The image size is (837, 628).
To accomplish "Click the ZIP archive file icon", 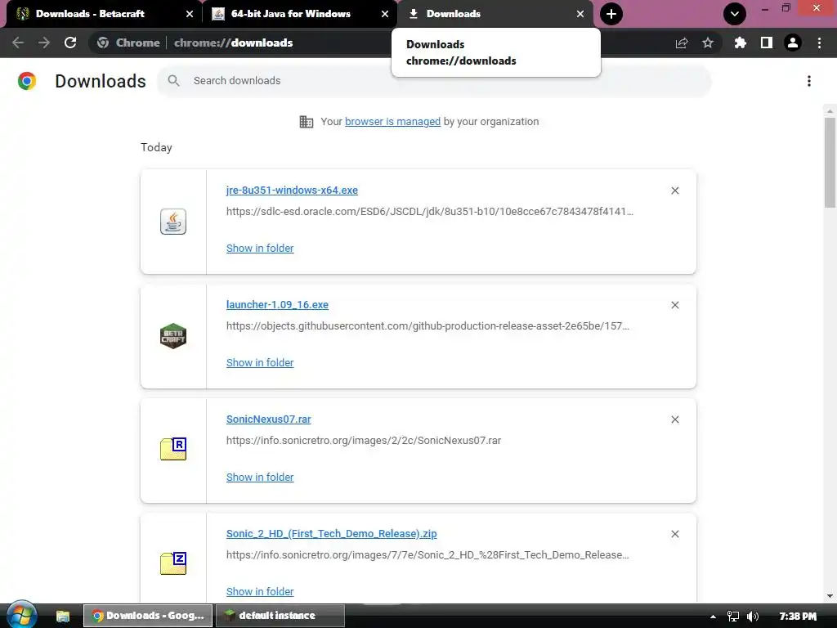I will (x=173, y=563).
